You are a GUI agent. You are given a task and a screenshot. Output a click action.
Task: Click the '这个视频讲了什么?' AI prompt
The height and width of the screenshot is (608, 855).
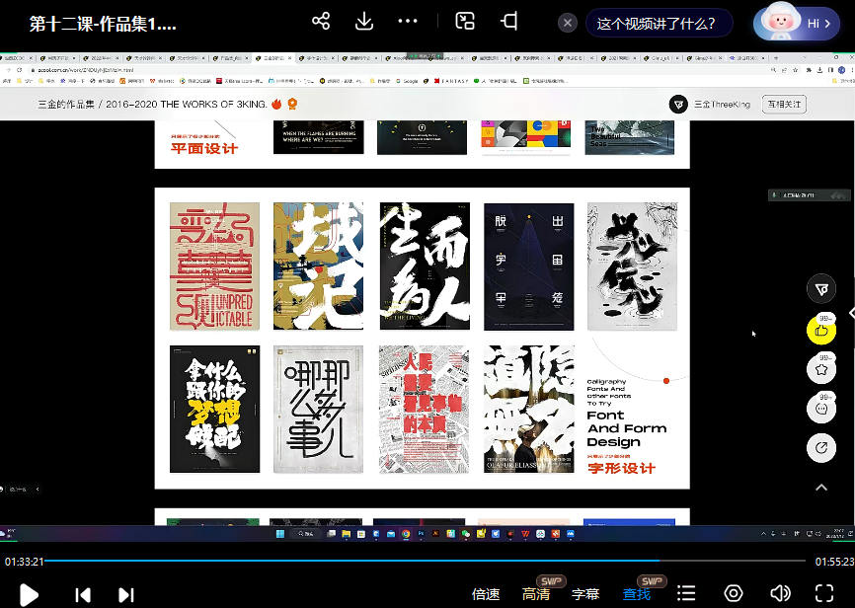657,23
